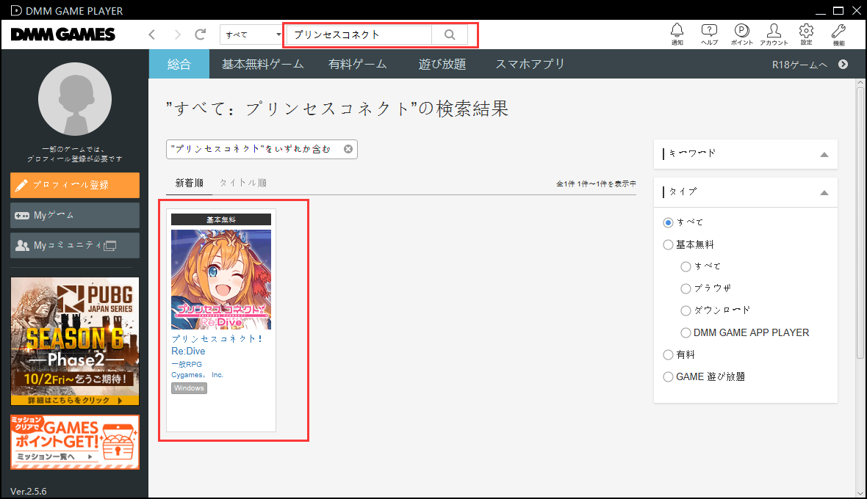Viewport: 867px width, 499px height.
Task: Select the GAME 遊び放題 radio button
Action: 668,377
